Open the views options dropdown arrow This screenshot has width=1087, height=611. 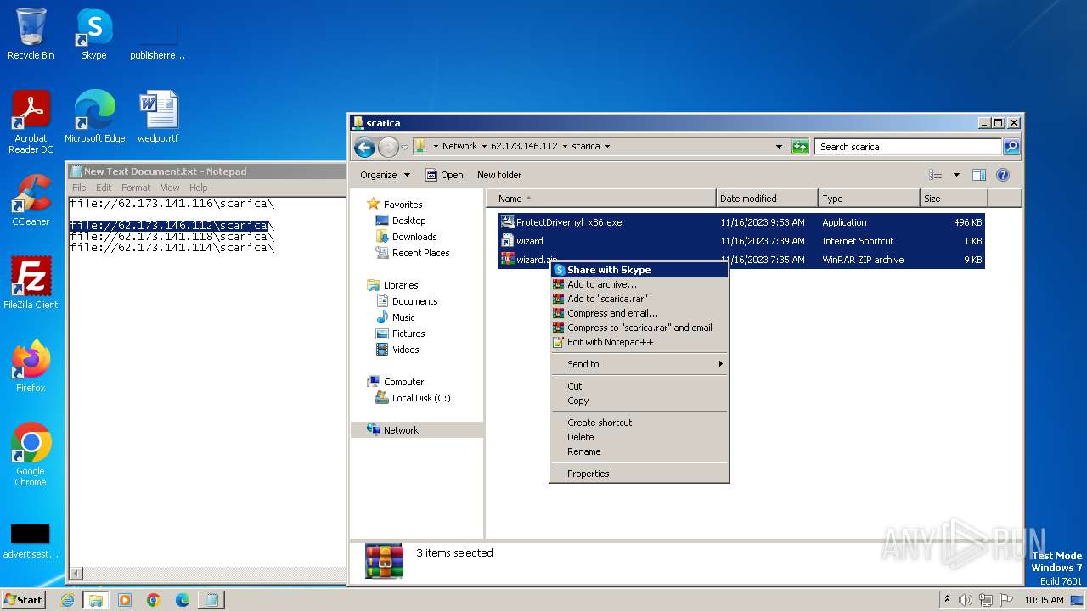tap(956, 175)
